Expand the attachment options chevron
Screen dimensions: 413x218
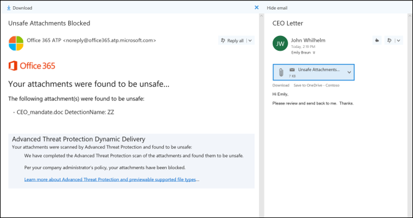[349, 72]
